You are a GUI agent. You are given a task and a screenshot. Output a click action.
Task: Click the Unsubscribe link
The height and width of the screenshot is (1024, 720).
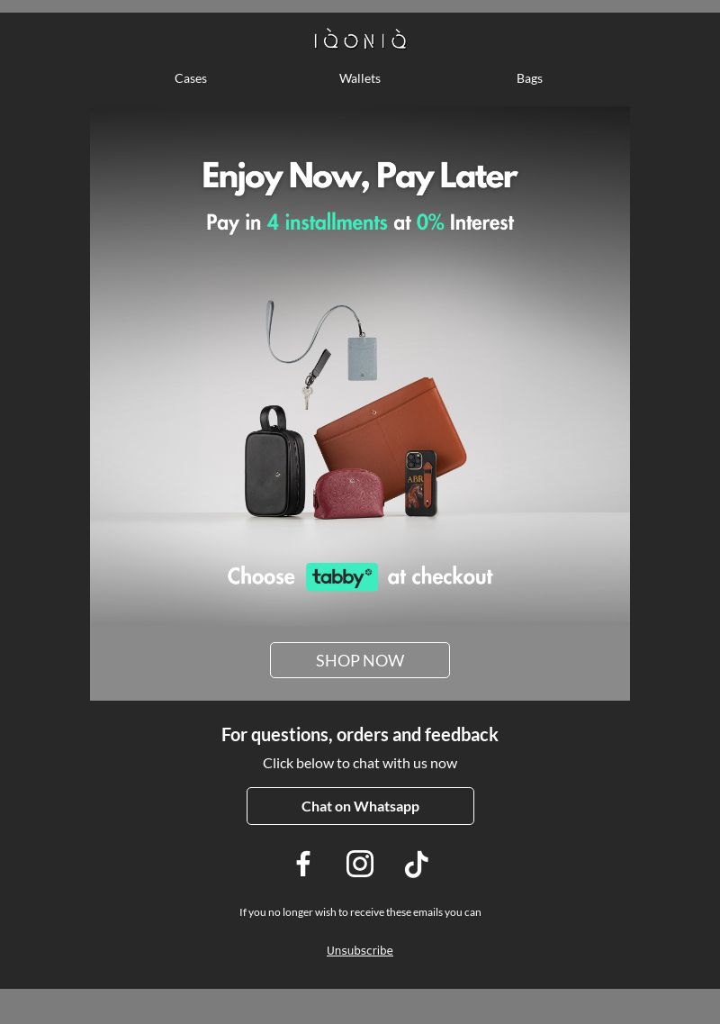pos(360,950)
